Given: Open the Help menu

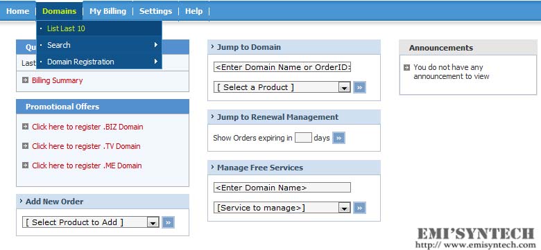Looking at the screenshot, I should (x=194, y=11).
